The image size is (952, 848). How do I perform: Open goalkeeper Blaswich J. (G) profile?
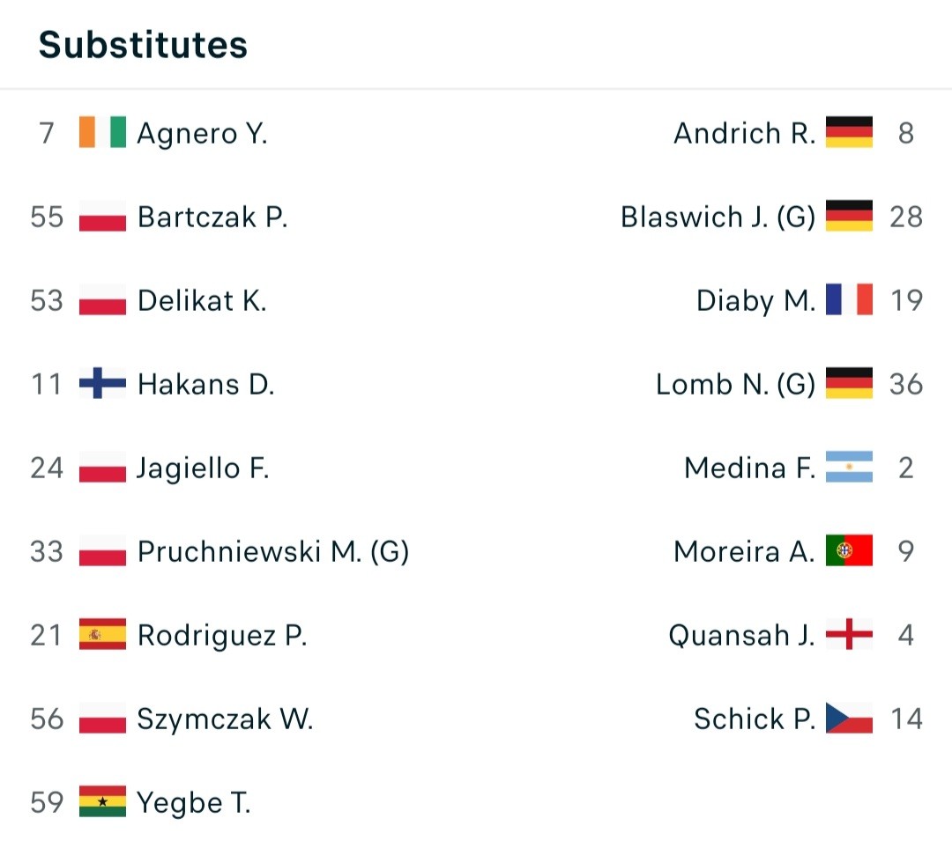[718, 218]
